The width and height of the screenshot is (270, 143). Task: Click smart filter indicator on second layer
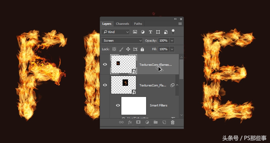coord(172,85)
